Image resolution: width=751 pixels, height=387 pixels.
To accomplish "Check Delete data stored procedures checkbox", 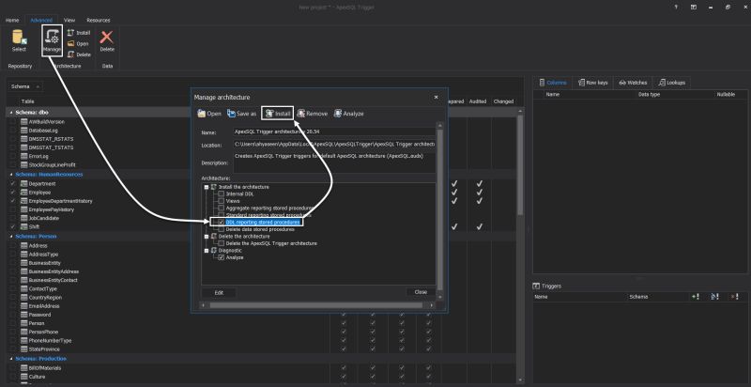I will 221,229.
